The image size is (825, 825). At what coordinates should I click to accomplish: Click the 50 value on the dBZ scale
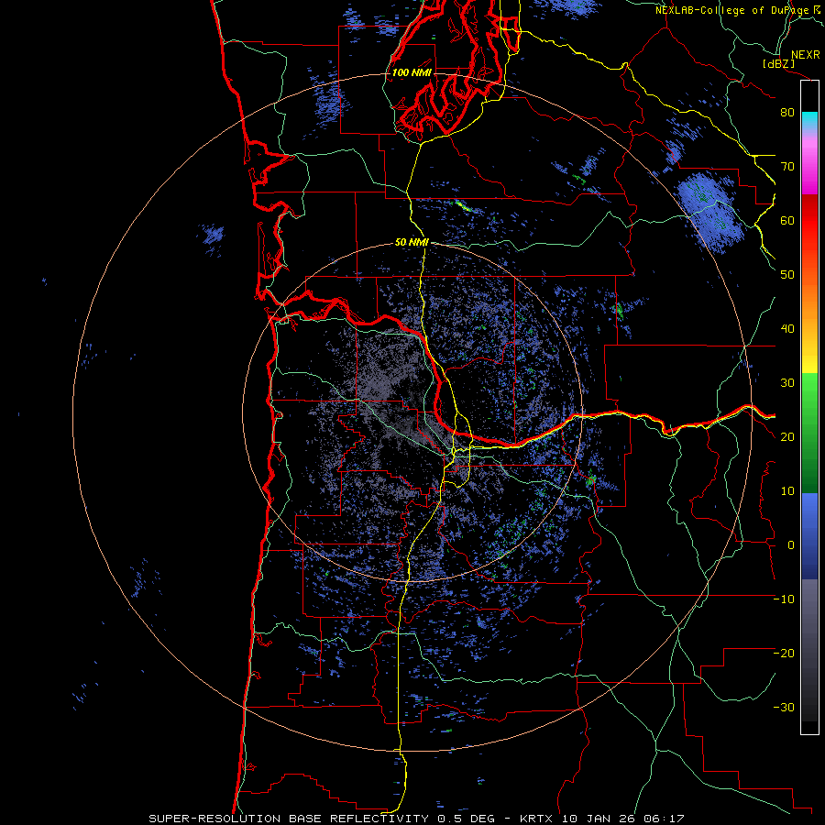787,275
